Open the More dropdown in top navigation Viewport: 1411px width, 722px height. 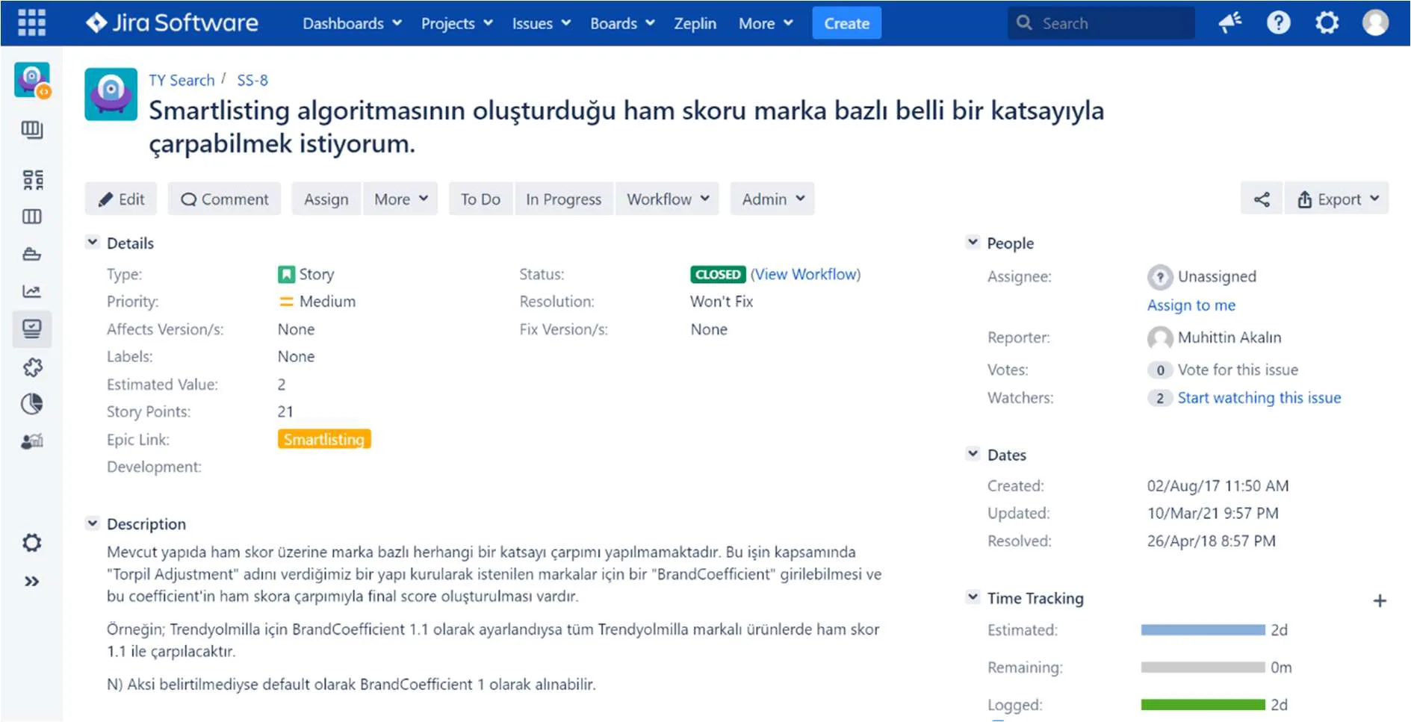766,23
